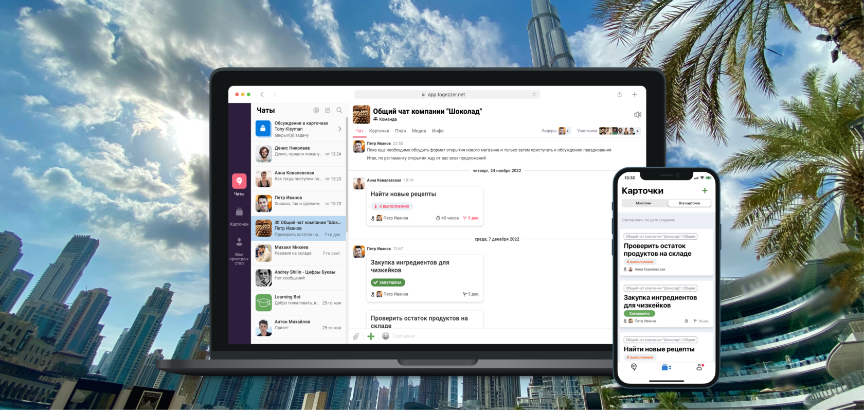Click the browser share icon
The image size is (864, 410).
[620, 94]
